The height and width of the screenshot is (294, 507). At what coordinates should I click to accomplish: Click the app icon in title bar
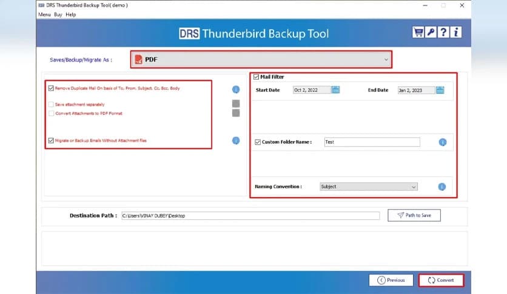coord(41,5)
